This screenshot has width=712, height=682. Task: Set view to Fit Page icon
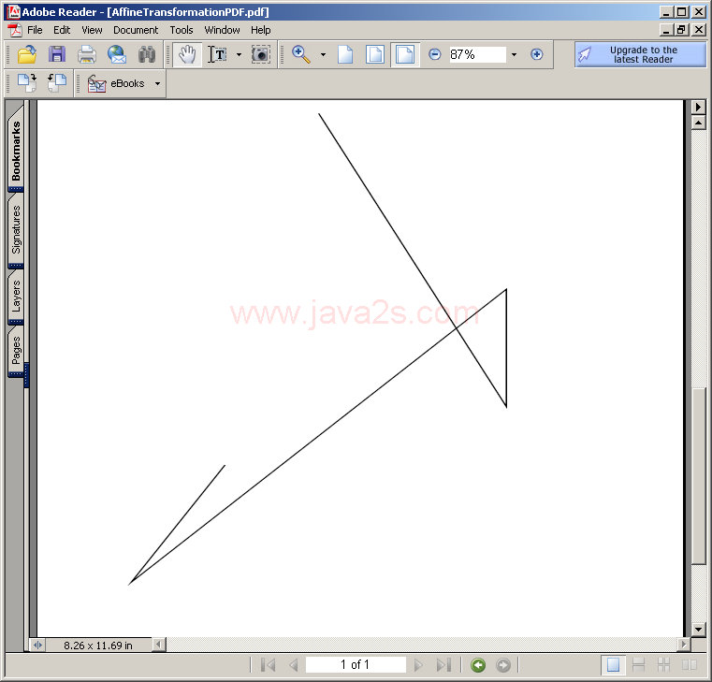click(375, 54)
